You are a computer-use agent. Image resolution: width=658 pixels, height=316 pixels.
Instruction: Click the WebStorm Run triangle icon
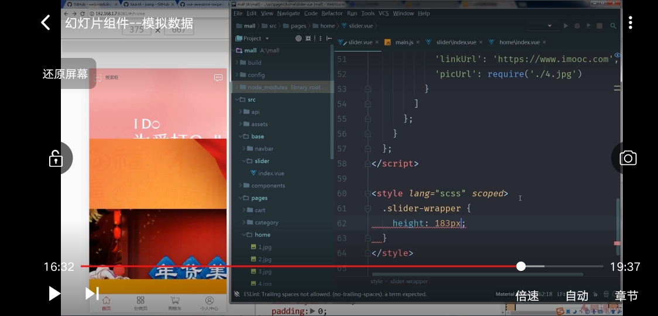[x=566, y=26]
